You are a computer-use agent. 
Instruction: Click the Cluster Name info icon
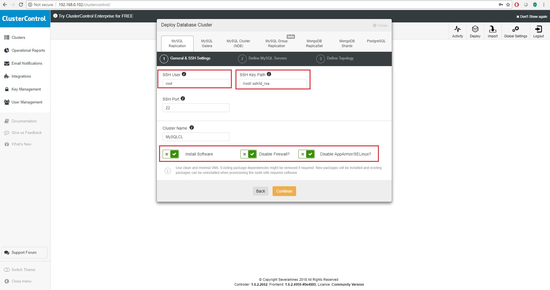point(192,128)
